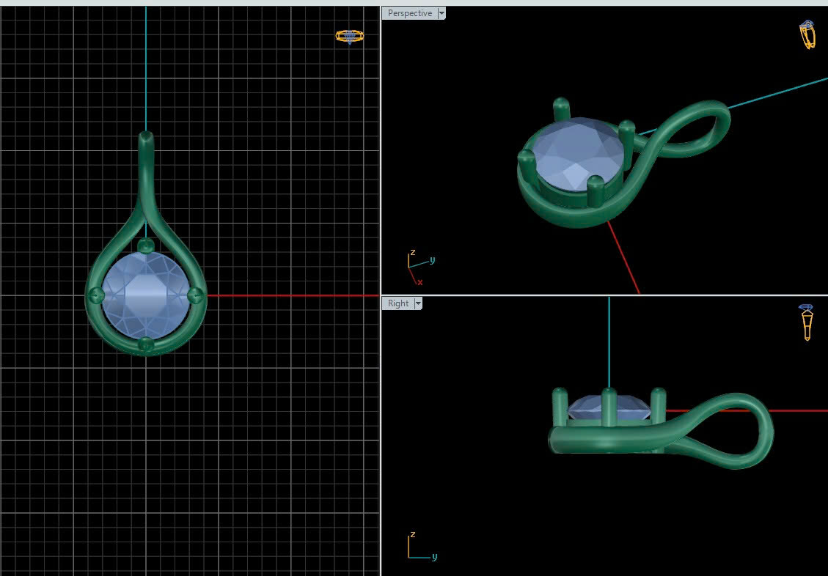Click the middle prong in the Right viewport
This screenshot has width=828, height=576.
(609, 403)
